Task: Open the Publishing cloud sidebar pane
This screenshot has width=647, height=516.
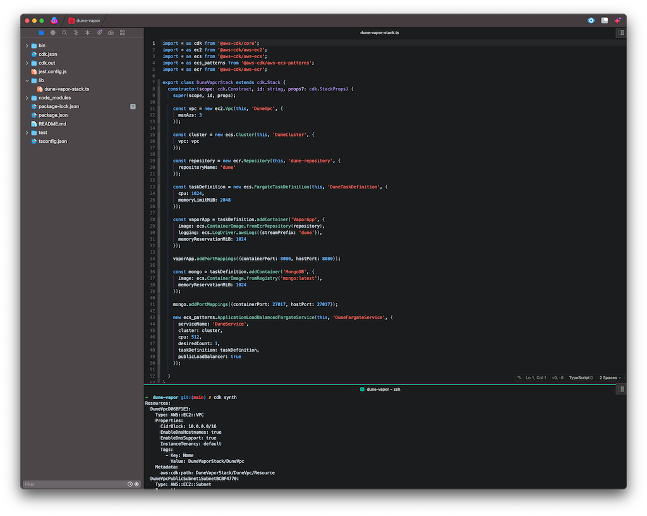Action: [111, 33]
